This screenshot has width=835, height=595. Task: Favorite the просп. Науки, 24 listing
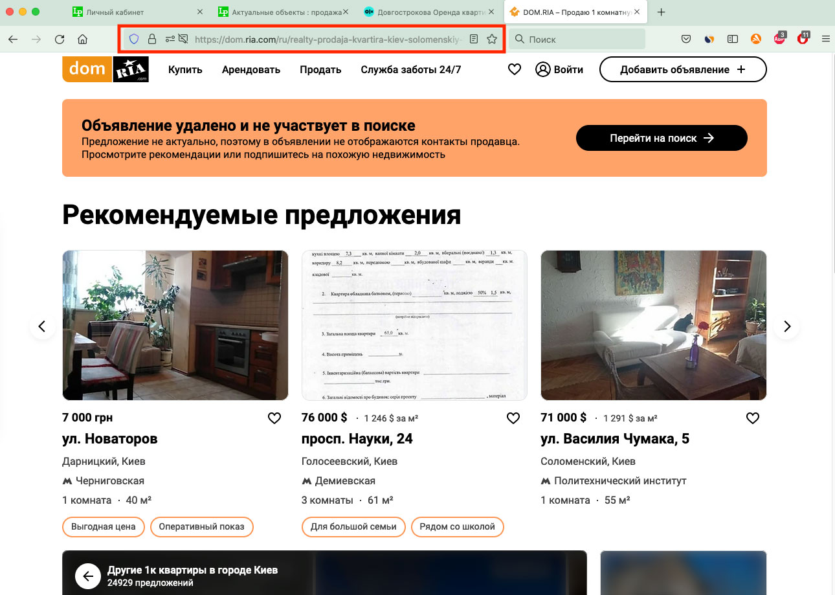513,418
